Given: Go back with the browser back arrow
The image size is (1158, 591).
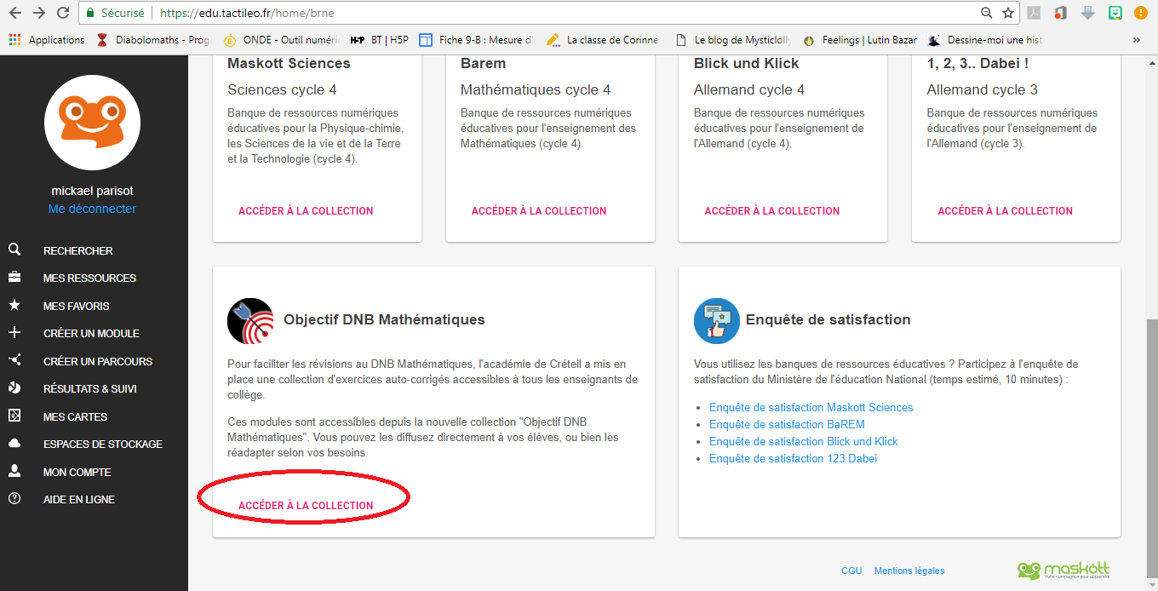Looking at the screenshot, I should [x=15, y=13].
